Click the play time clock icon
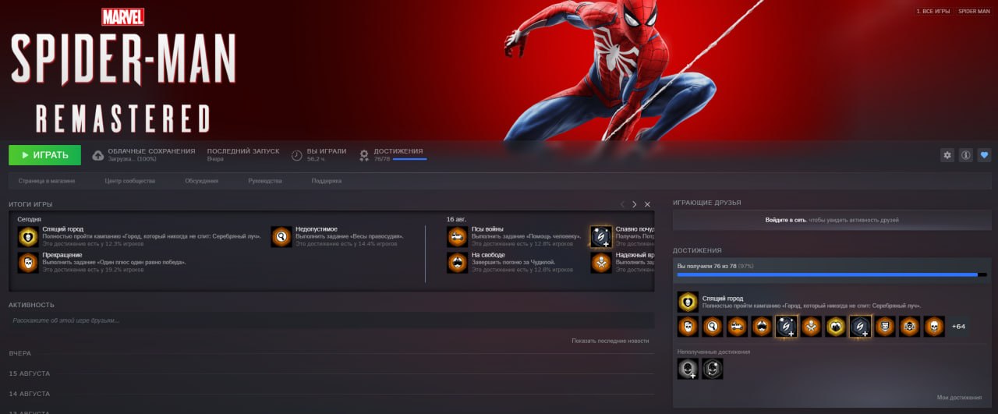 [296, 155]
